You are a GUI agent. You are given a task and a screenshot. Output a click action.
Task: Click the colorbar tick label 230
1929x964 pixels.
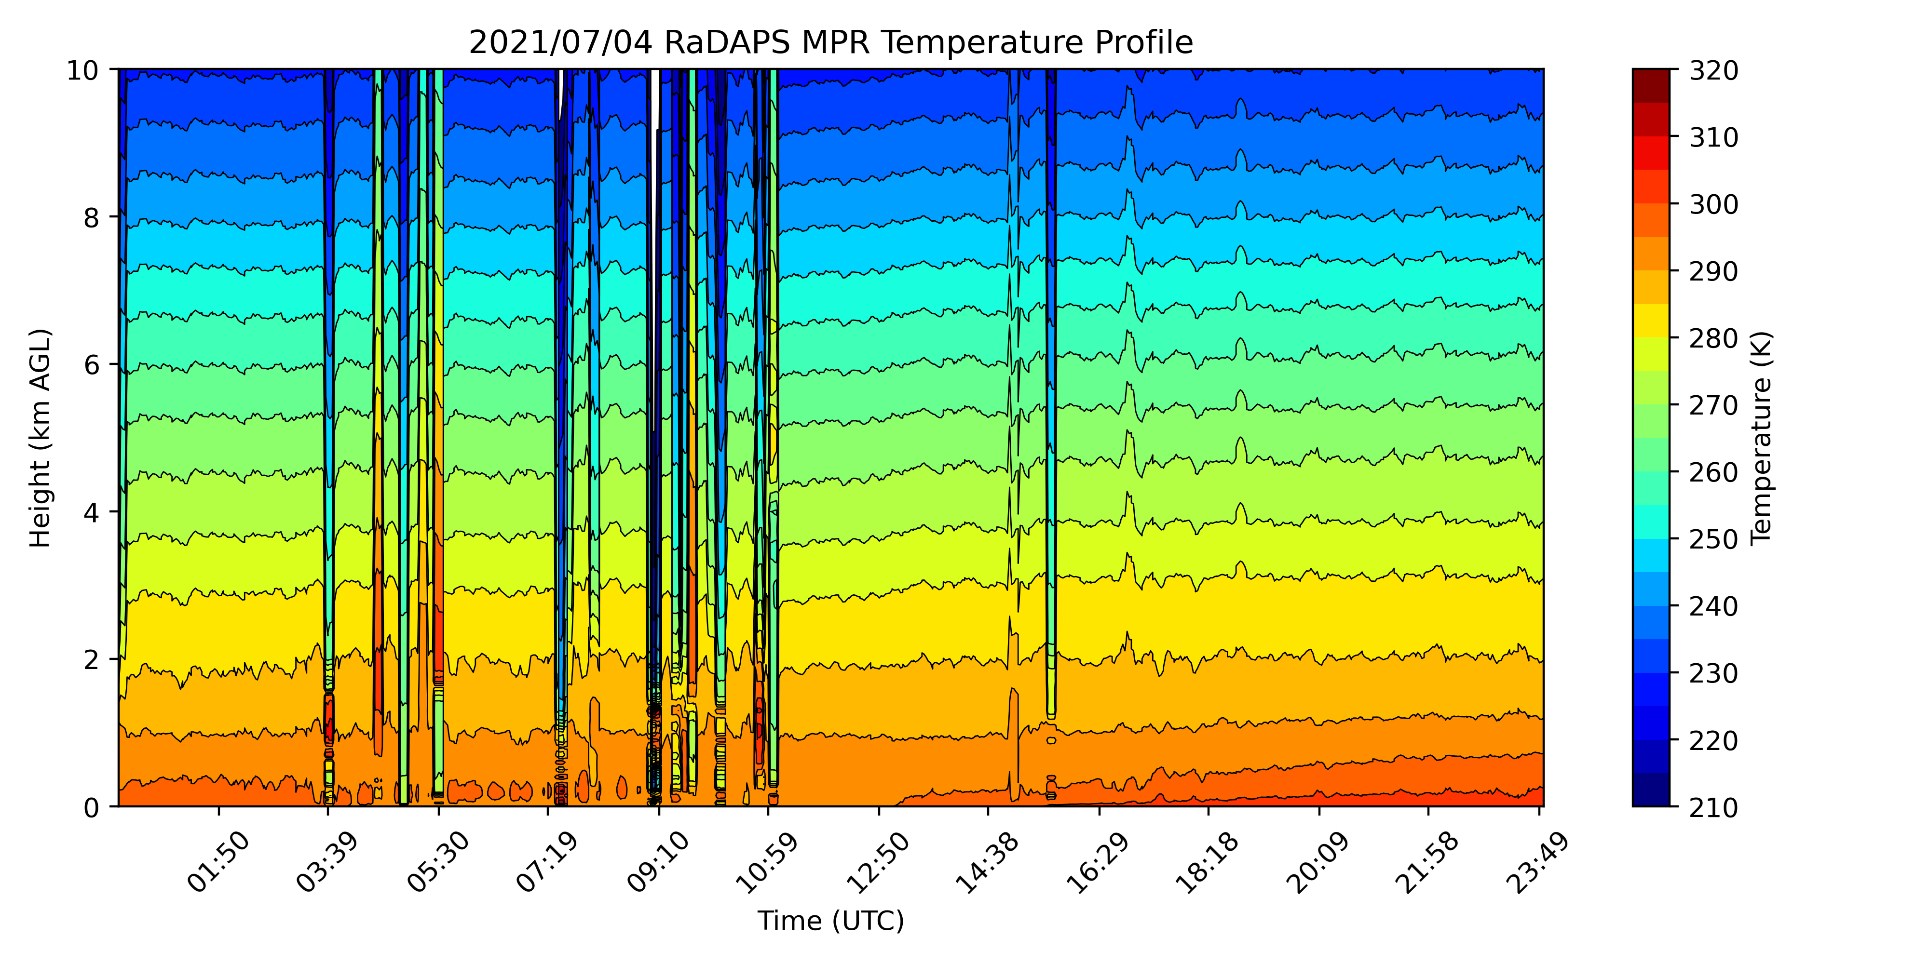pos(1714,674)
